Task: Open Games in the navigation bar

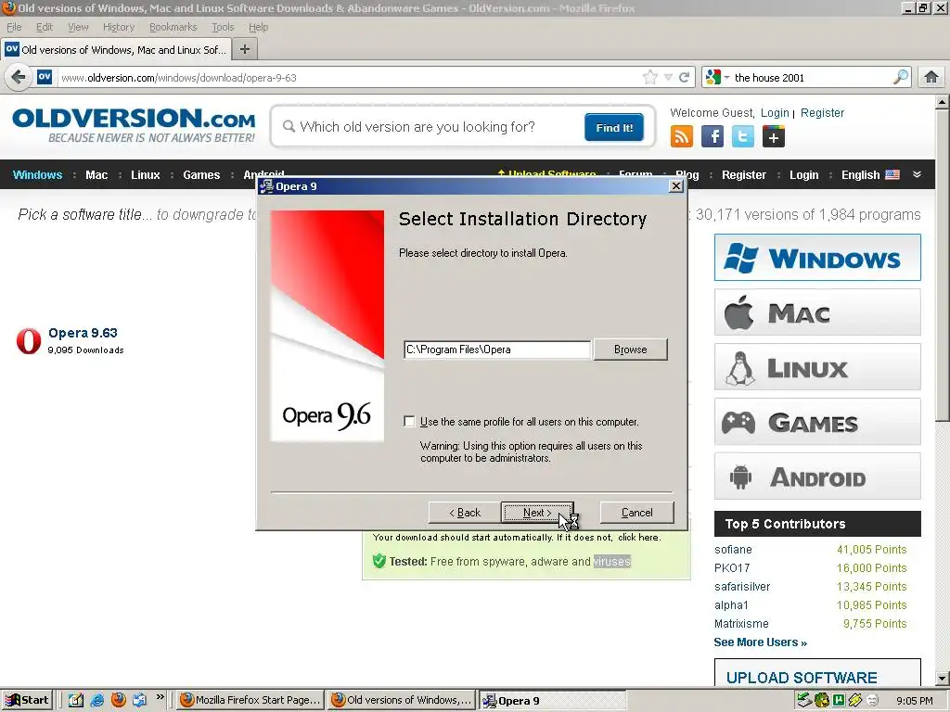Action: click(201, 175)
